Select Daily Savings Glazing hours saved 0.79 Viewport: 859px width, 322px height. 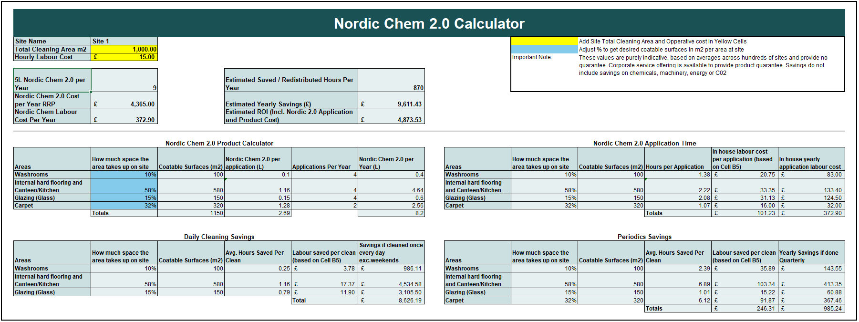coord(258,292)
